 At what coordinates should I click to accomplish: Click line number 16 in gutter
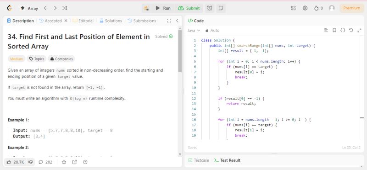pos(194,120)
